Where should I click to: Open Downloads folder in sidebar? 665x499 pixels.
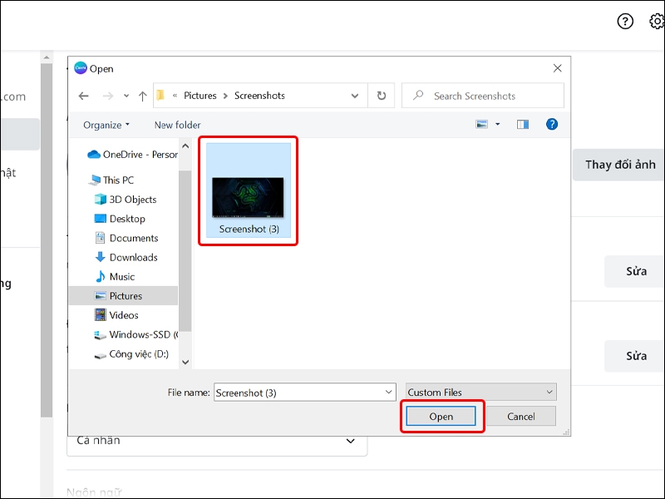(126, 257)
